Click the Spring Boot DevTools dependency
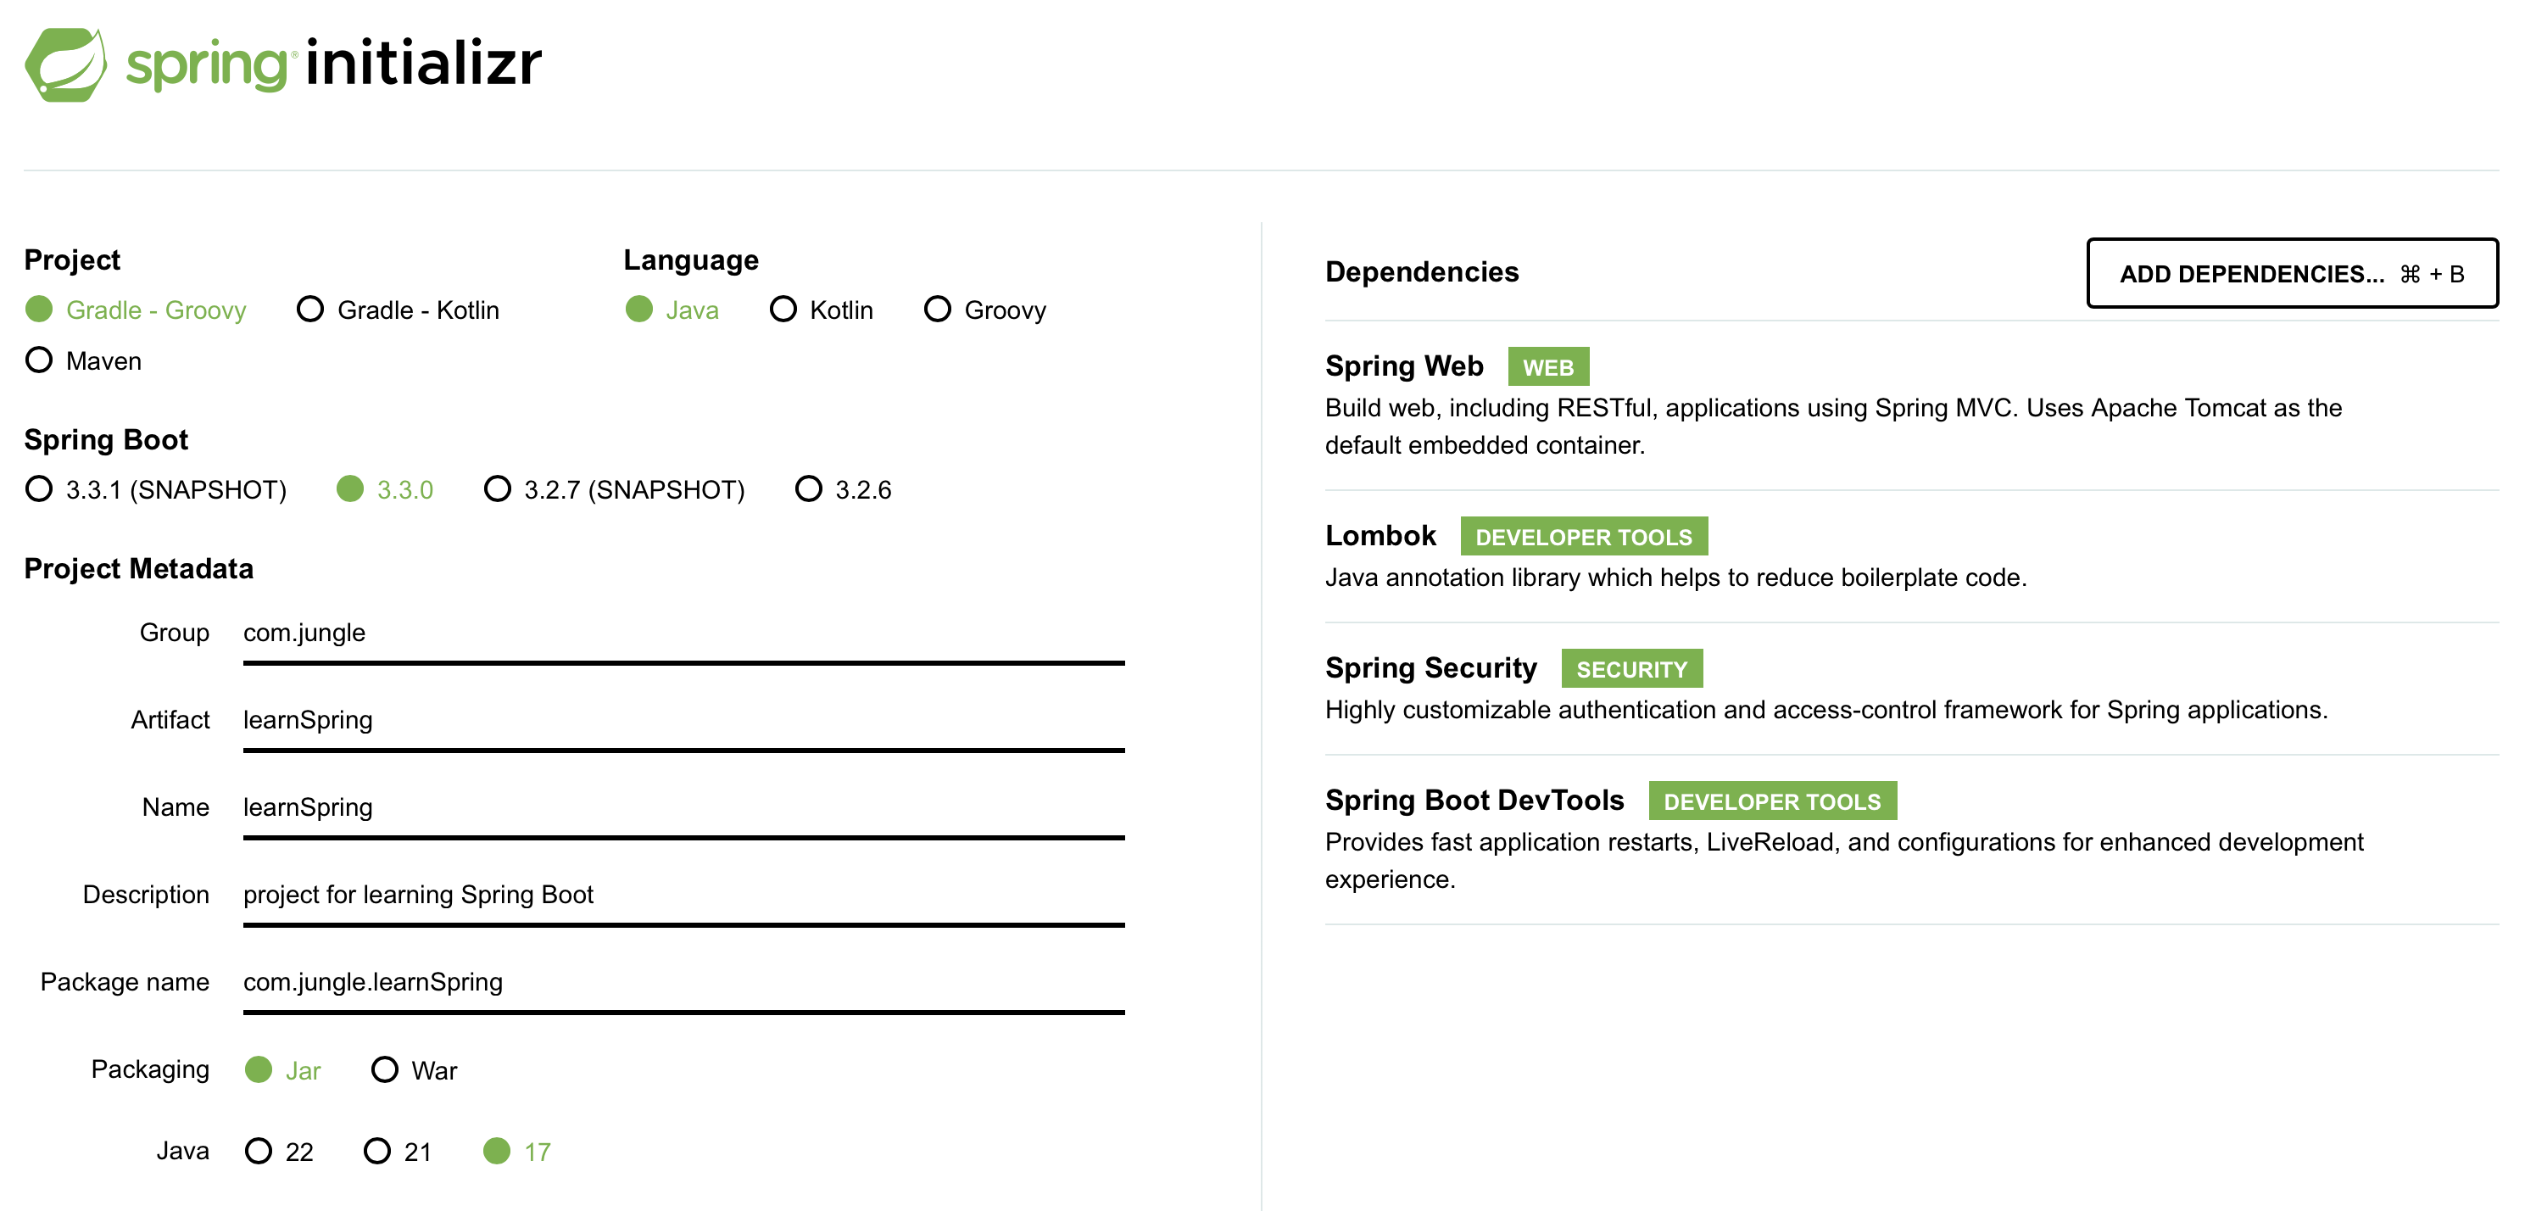Screen dimensions: 2525x1211 pos(1474,801)
